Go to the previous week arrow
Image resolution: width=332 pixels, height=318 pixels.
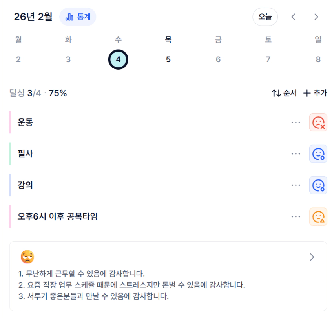coord(293,17)
